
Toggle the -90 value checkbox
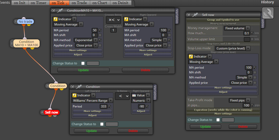click(x=147, y=106)
